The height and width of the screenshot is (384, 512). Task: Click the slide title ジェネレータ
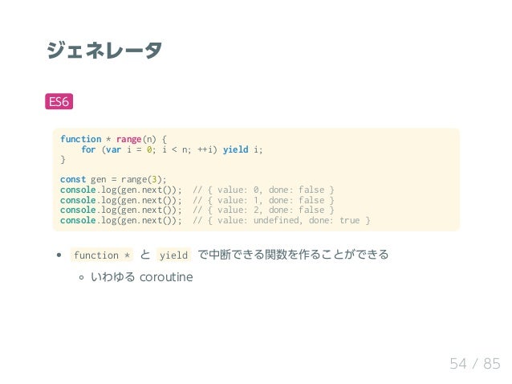(x=104, y=50)
